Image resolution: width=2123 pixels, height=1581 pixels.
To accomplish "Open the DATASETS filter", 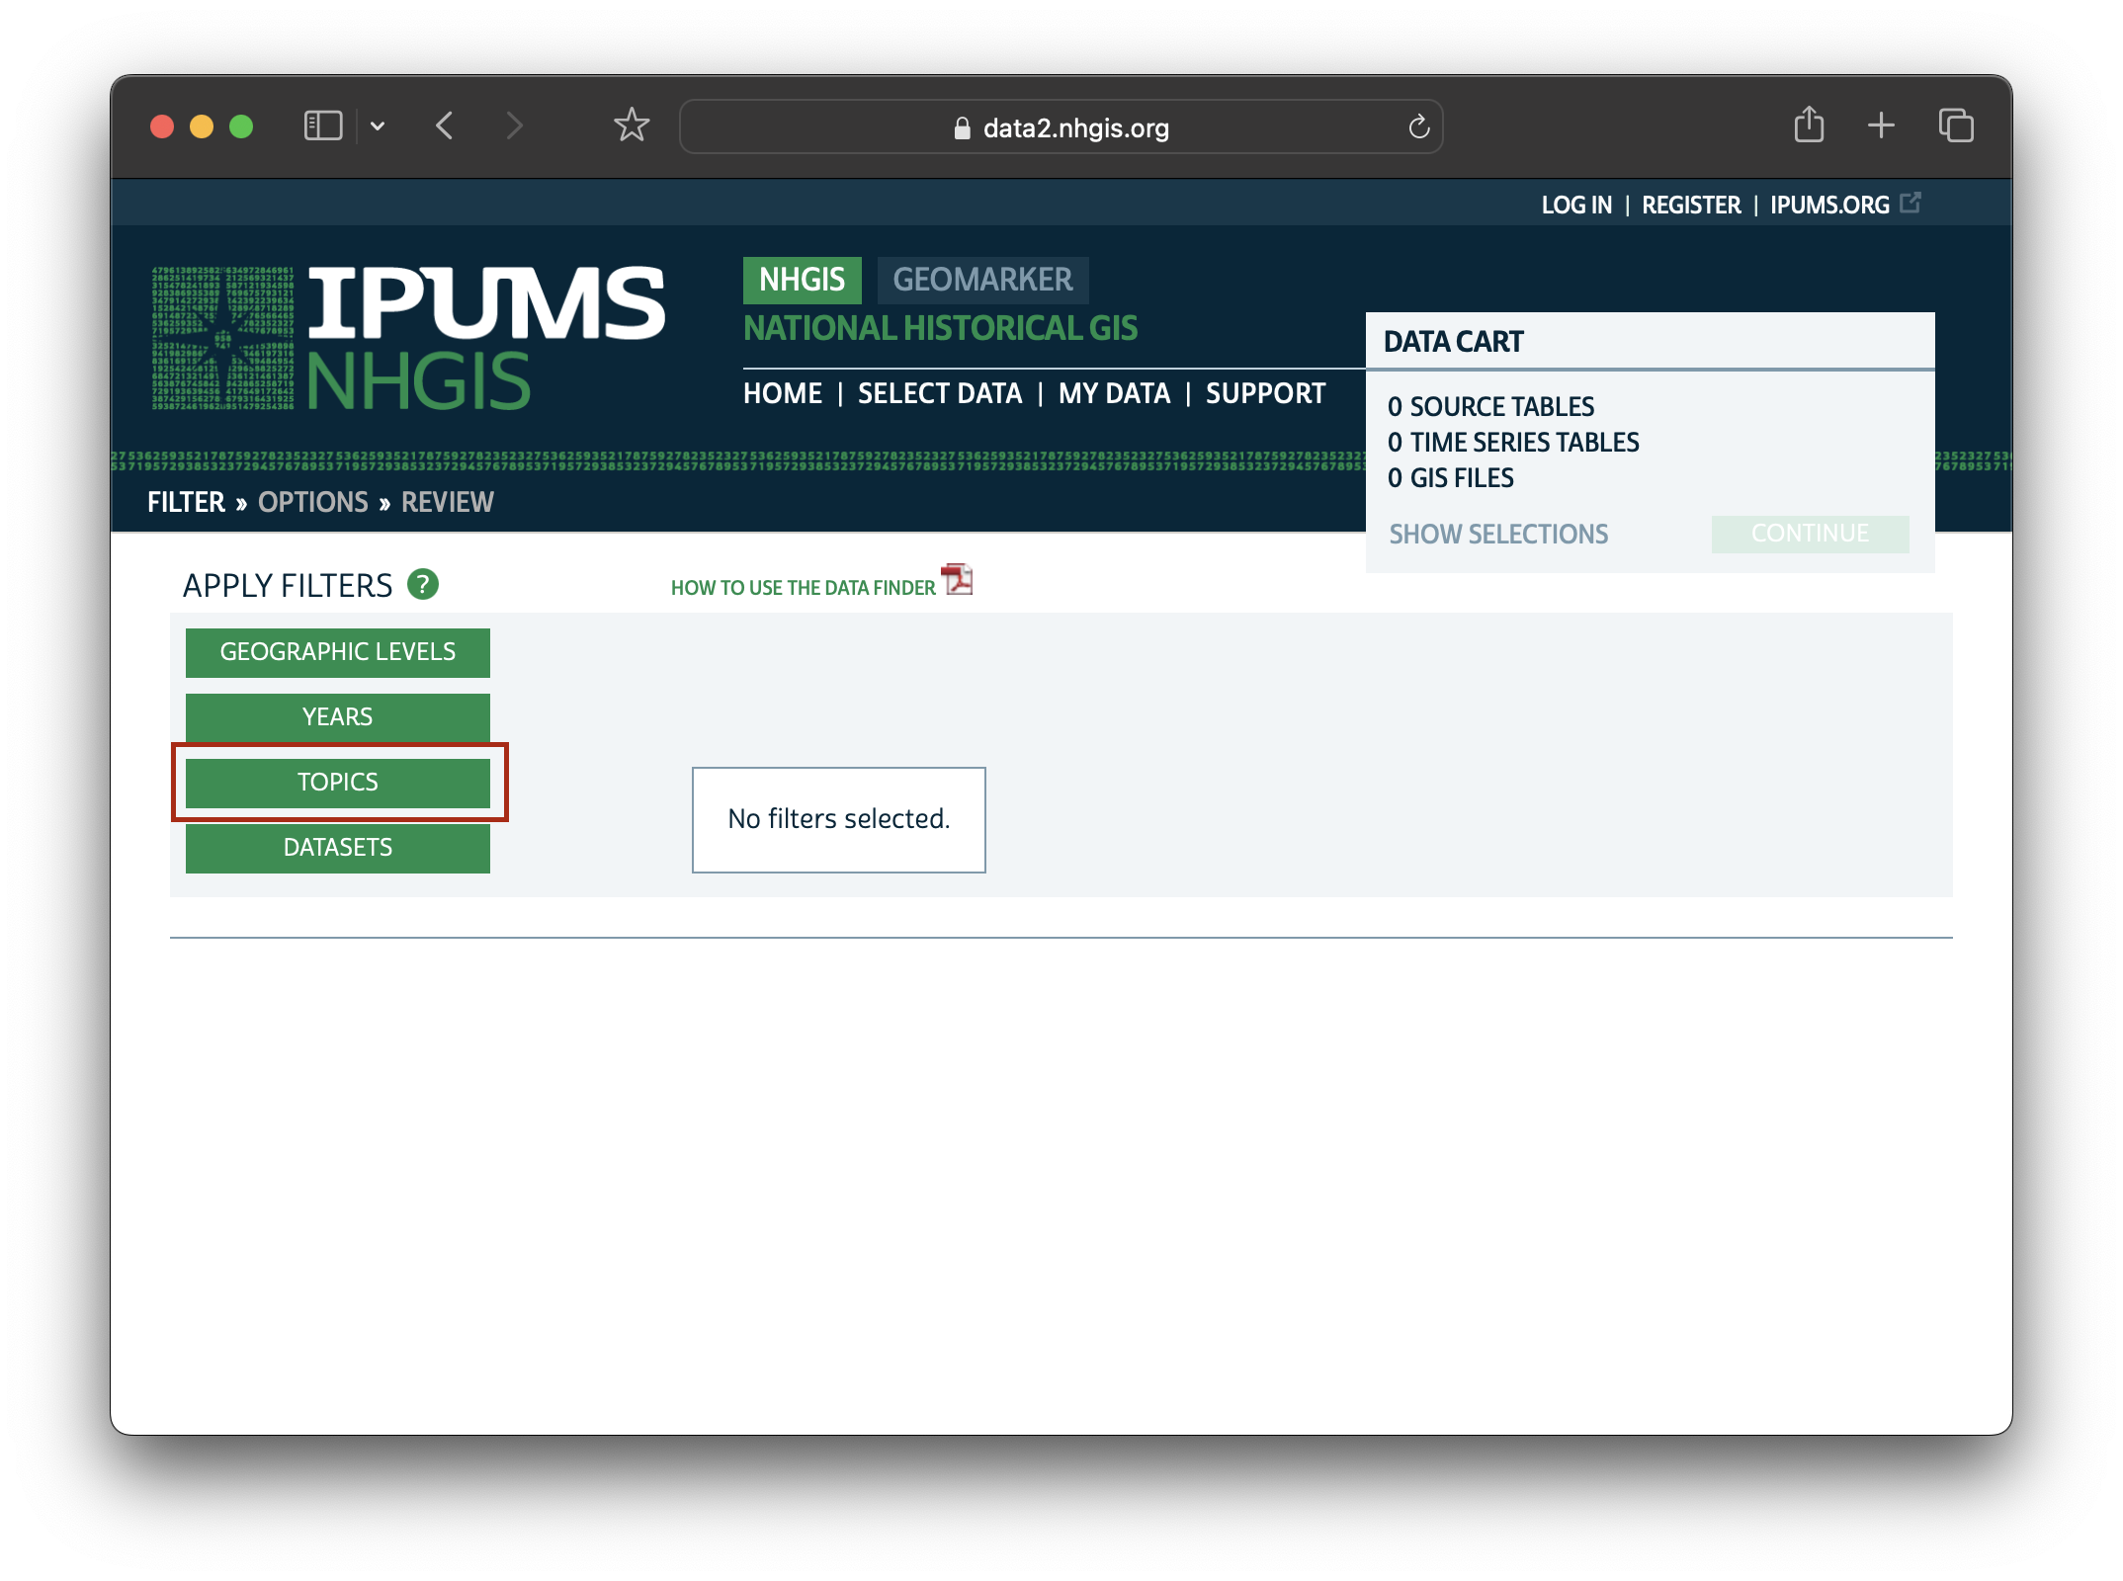I will coord(338,848).
